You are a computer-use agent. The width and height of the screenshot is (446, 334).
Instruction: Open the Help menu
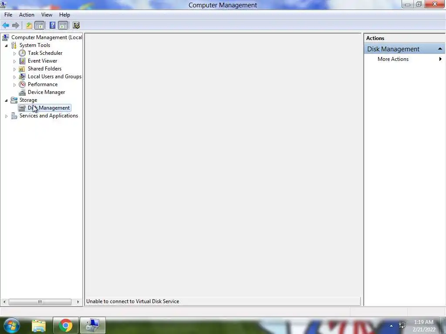click(x=64, y=15)
